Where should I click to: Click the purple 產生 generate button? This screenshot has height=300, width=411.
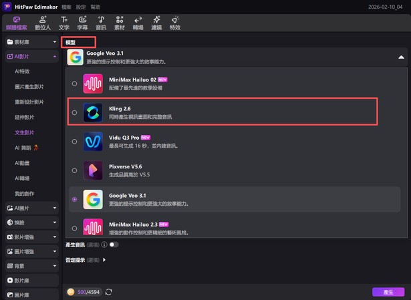click(x=388, y=292)
